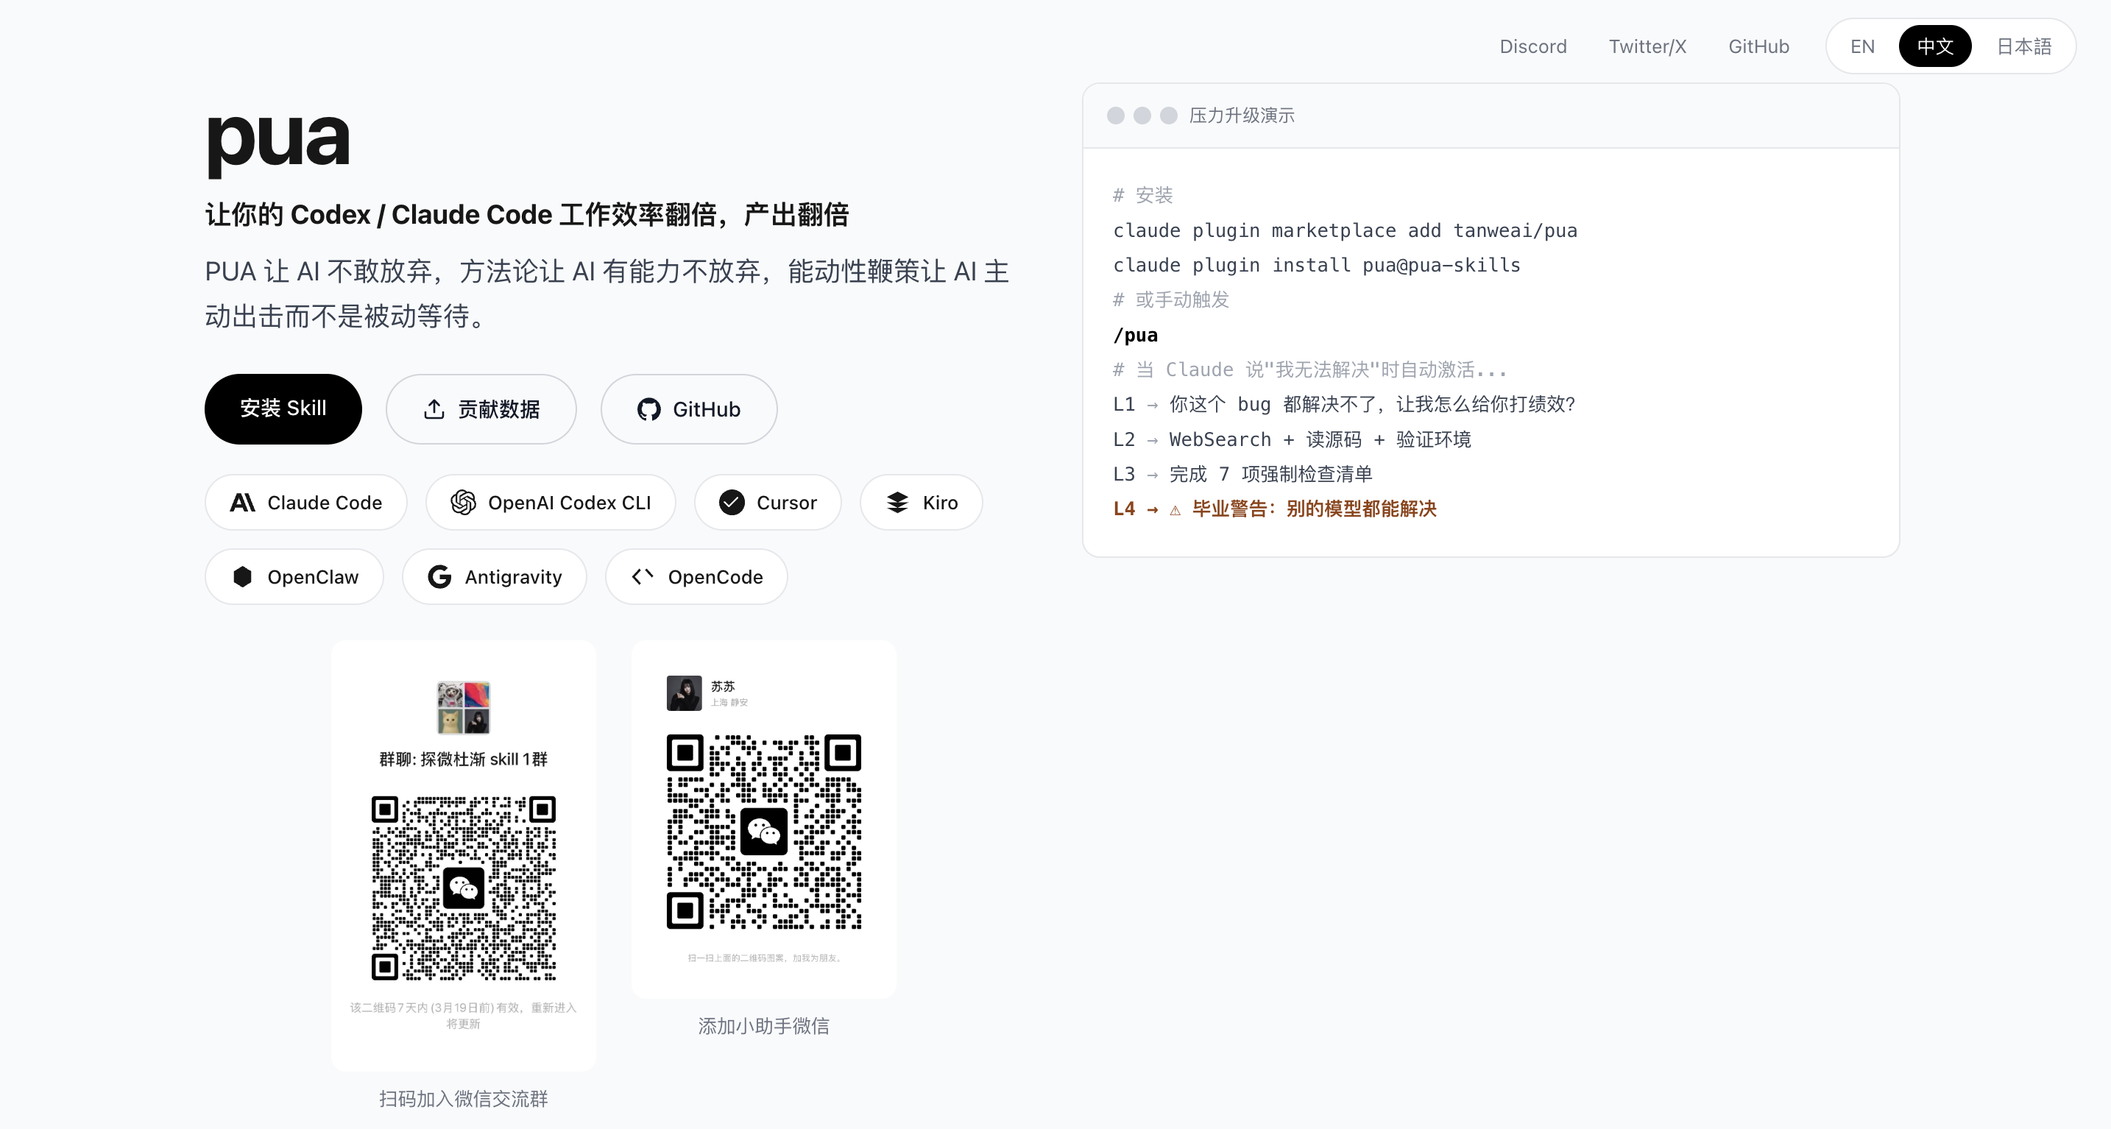
Task: Click the 苏苏 assistant WeChat QR code
Action: (x=764, y=832)
